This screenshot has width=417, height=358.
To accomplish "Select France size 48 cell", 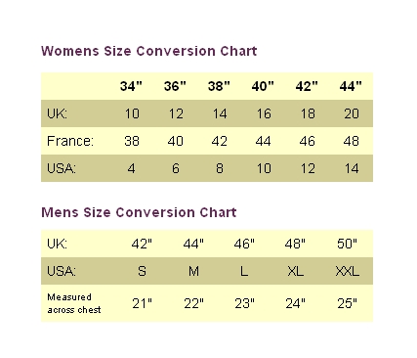I will pos(352,141).
